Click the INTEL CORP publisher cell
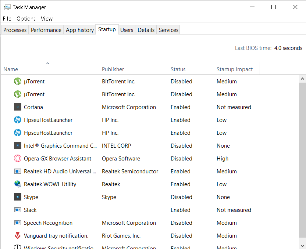This screenshot has height=249, width=306. click(117, 146)
